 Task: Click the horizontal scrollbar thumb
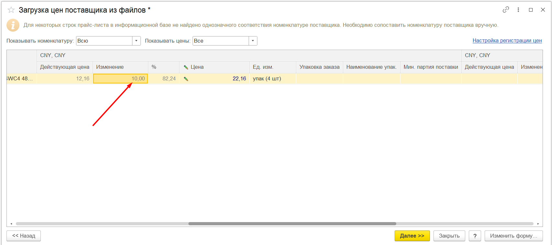pyautogui.click(x=292, y=224)
